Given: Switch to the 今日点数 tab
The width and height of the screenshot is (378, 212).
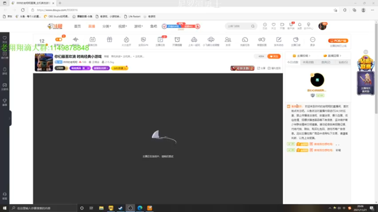Looking at the screenshot, I should pos(292,62).
